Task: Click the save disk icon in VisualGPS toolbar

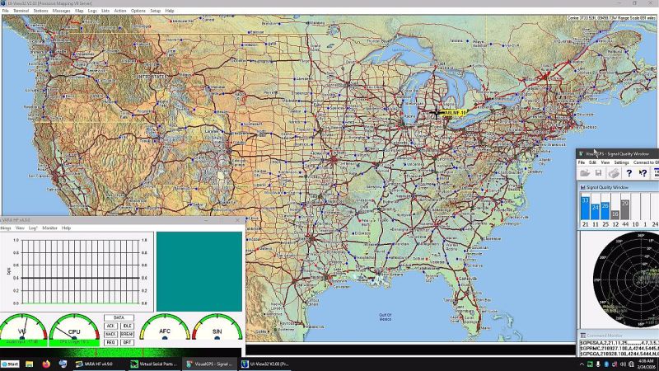Action: (x=598, y=173)
